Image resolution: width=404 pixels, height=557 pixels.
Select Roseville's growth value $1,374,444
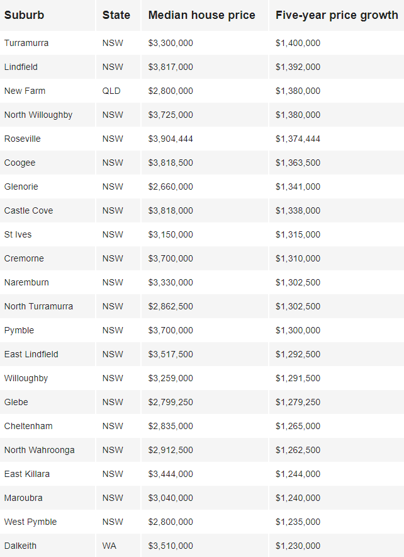coord(298,139)
